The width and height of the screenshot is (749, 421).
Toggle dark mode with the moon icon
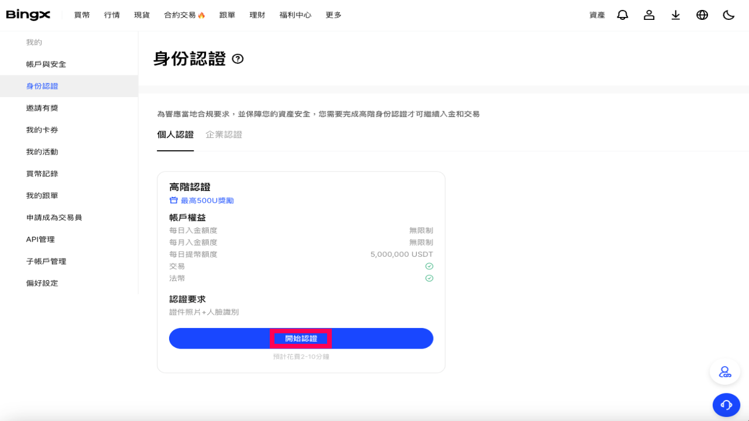(728, 15)
